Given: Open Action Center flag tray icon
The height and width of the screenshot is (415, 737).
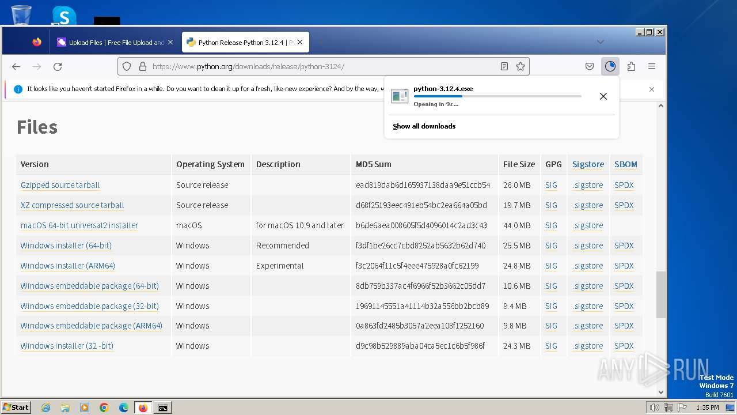Looking at the screenshot, I should [682, 408].
